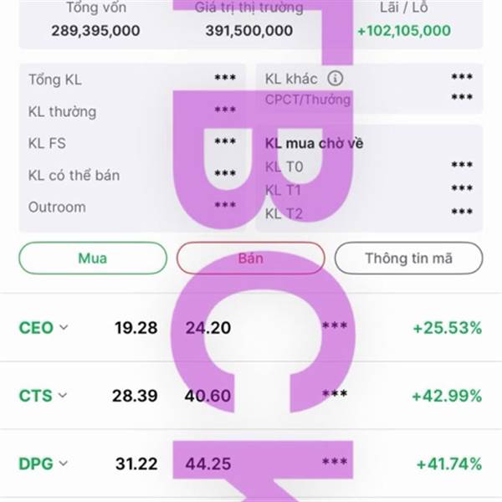Expand the CTS stock chevron

(x=63, y=396)
